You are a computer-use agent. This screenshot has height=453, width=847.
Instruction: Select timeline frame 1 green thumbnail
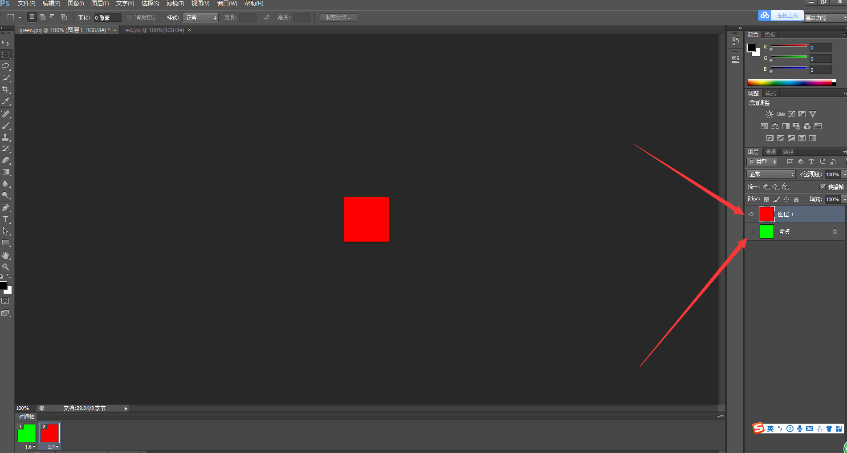point(27,433)
